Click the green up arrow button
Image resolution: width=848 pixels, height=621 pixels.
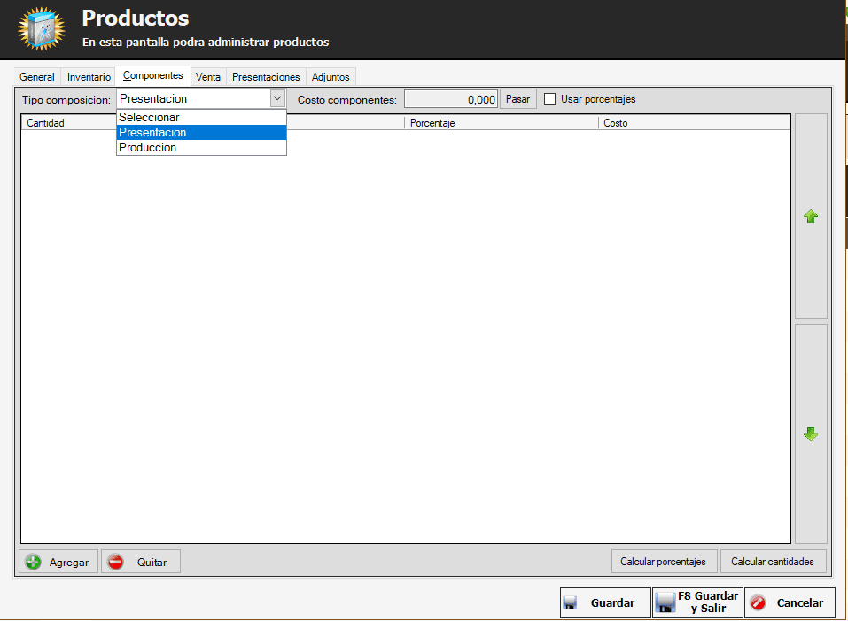pyautogui.click(x=810, y=216)
